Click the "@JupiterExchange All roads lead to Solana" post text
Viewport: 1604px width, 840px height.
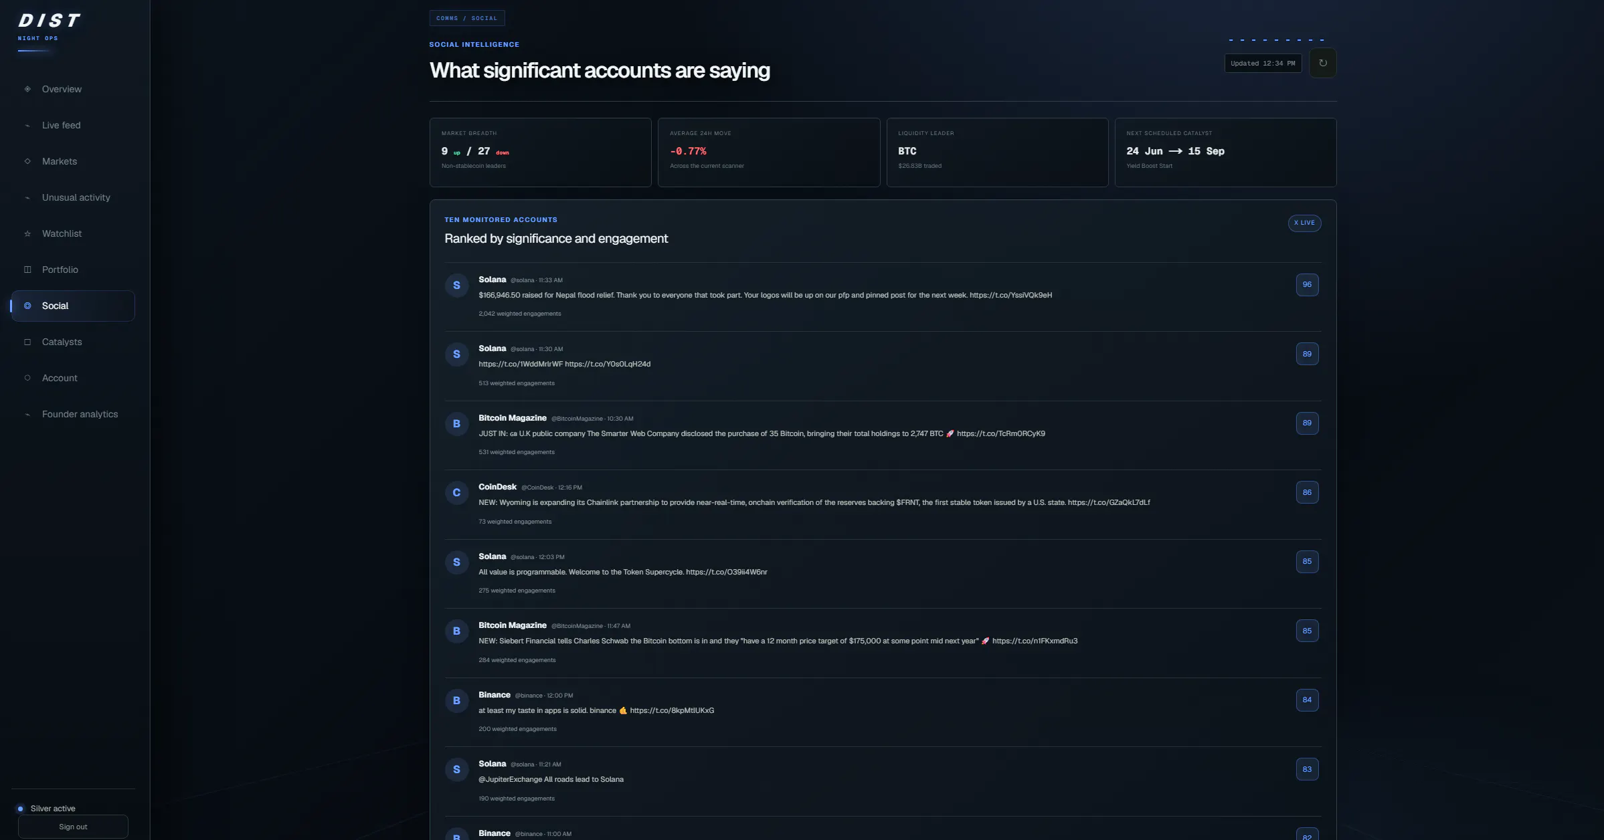[x=551, y=779]
